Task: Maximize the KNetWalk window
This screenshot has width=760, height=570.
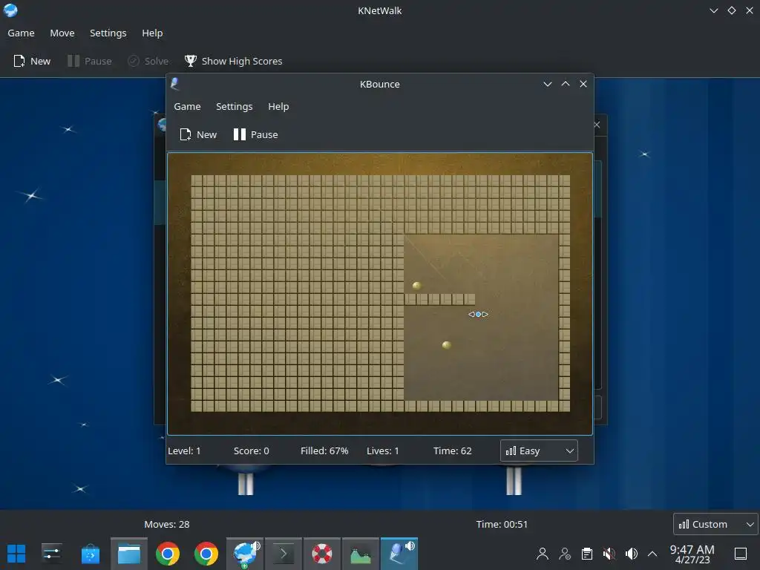Action: tap(732, 10)
